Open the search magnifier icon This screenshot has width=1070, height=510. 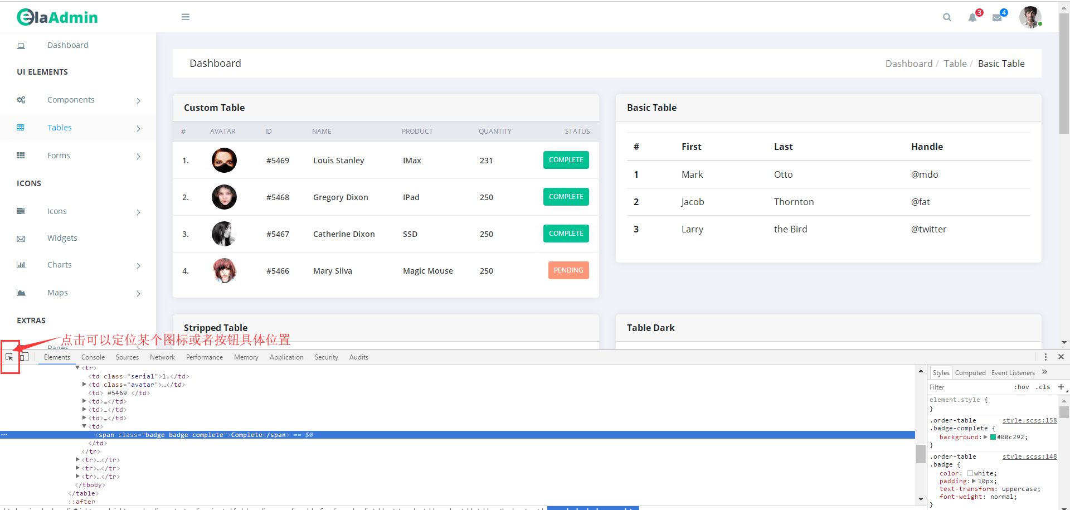(x=947, y=17)
